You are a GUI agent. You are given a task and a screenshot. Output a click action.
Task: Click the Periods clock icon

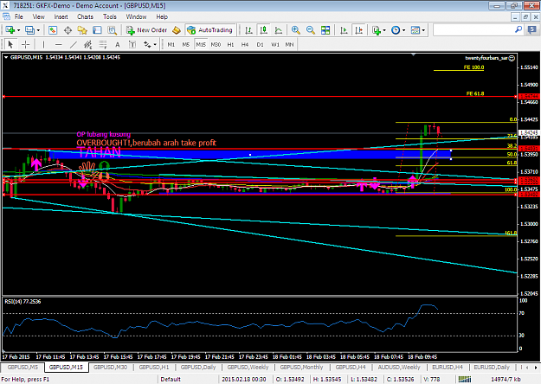(396, 30)
